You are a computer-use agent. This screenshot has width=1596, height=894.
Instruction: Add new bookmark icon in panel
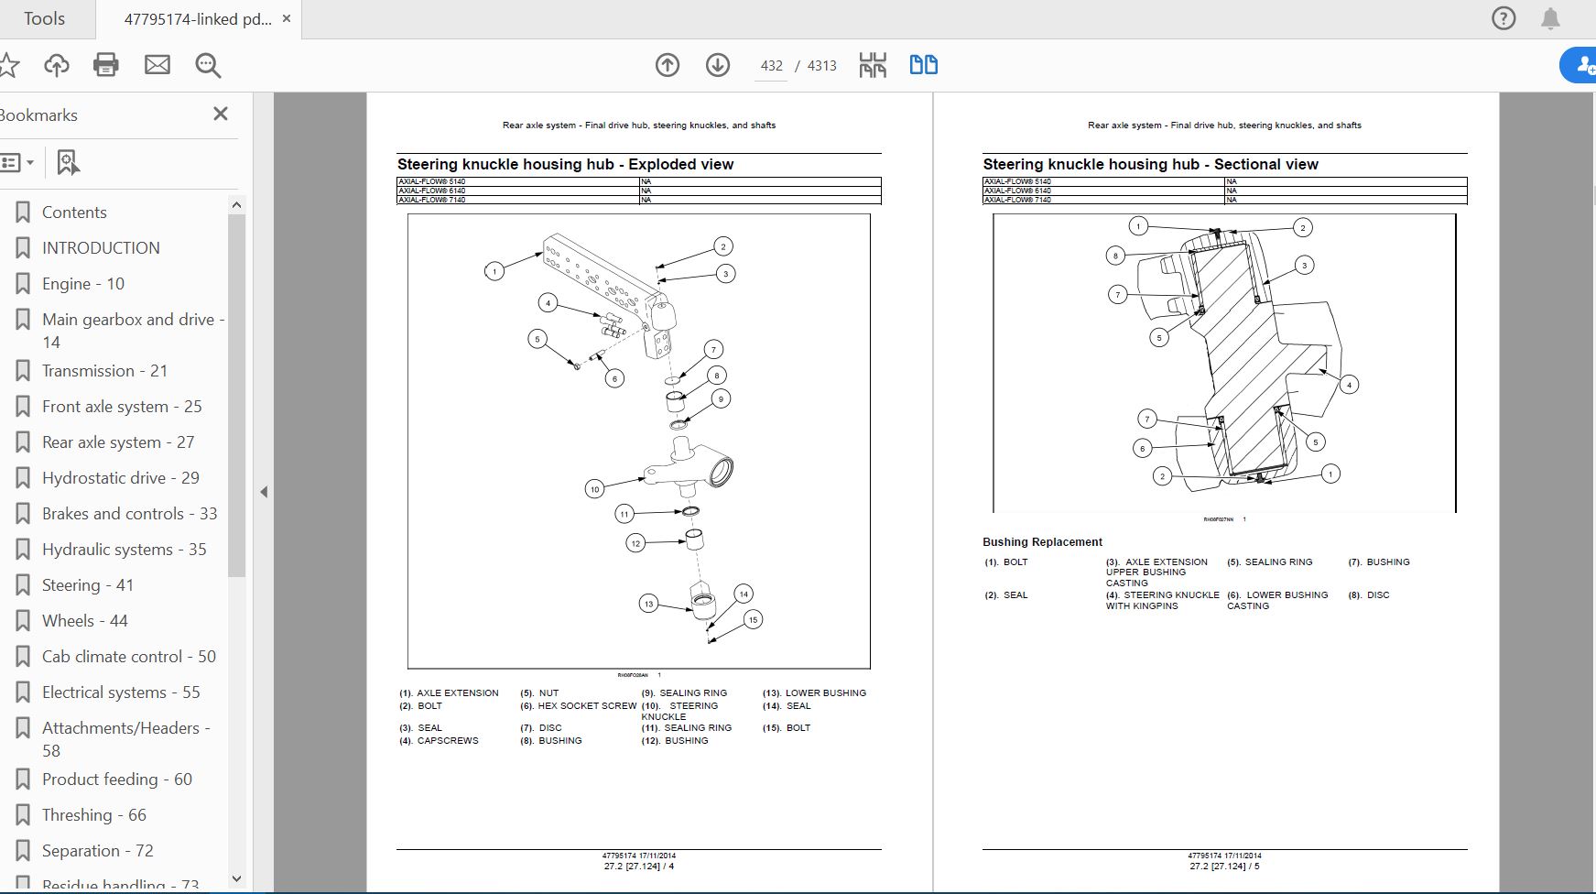click(x=68, y=163)
